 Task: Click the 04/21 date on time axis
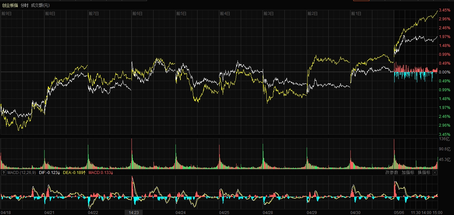point(50,212)
